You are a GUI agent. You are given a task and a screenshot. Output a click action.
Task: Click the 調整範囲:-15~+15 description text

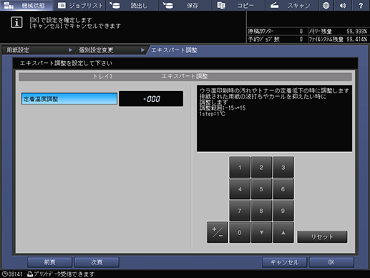point(223,108)
